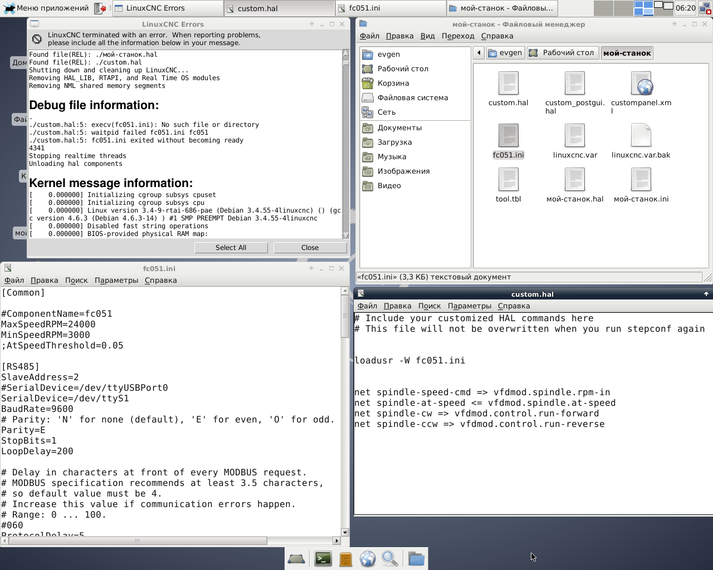This screenshot has height=570, width=713.
Task: Go back using the path bar arrow
Action: [479, 53]
